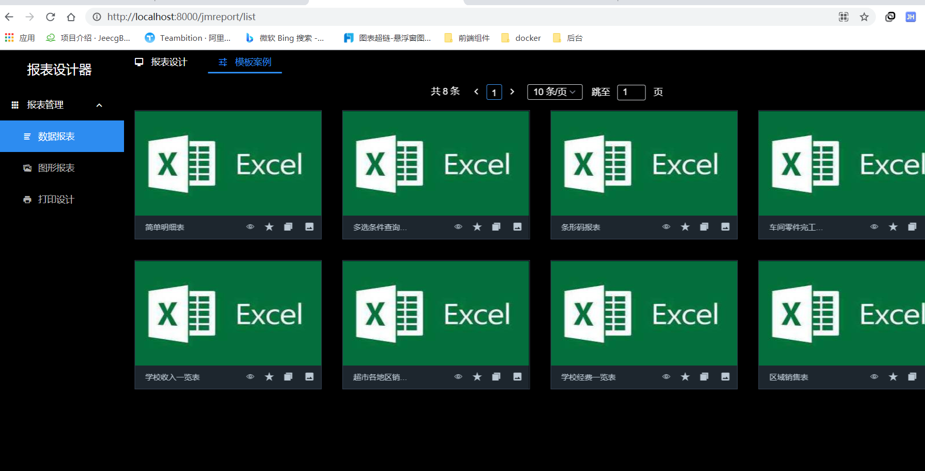Open 打印设计 in sidebar
This screenshot has width=925, height=471.
click(62, 200)
